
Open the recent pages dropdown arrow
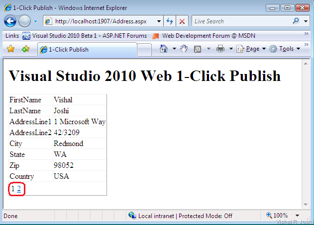click(x=35, y=21)
